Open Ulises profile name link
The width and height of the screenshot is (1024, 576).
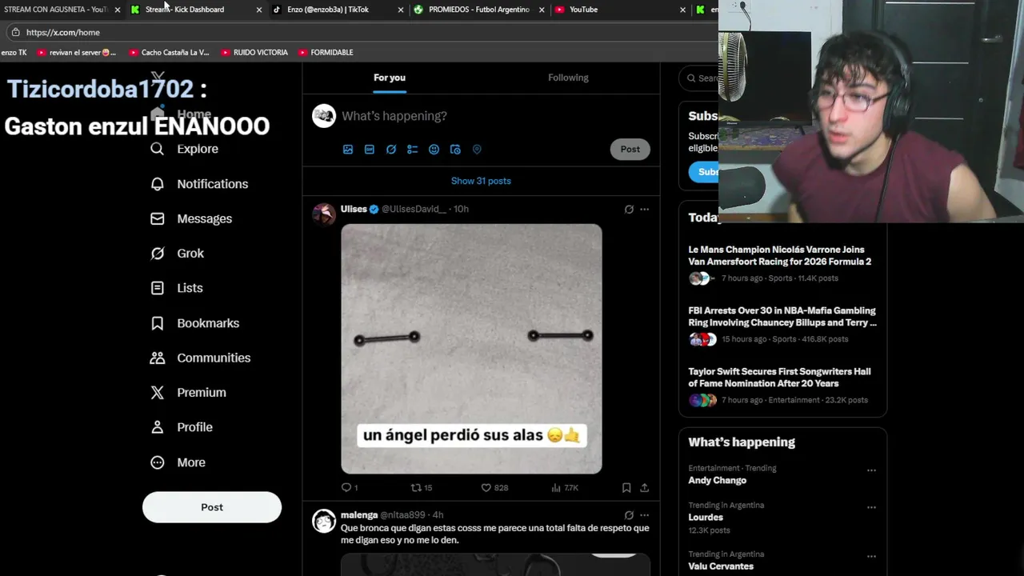tap(354, 210)
